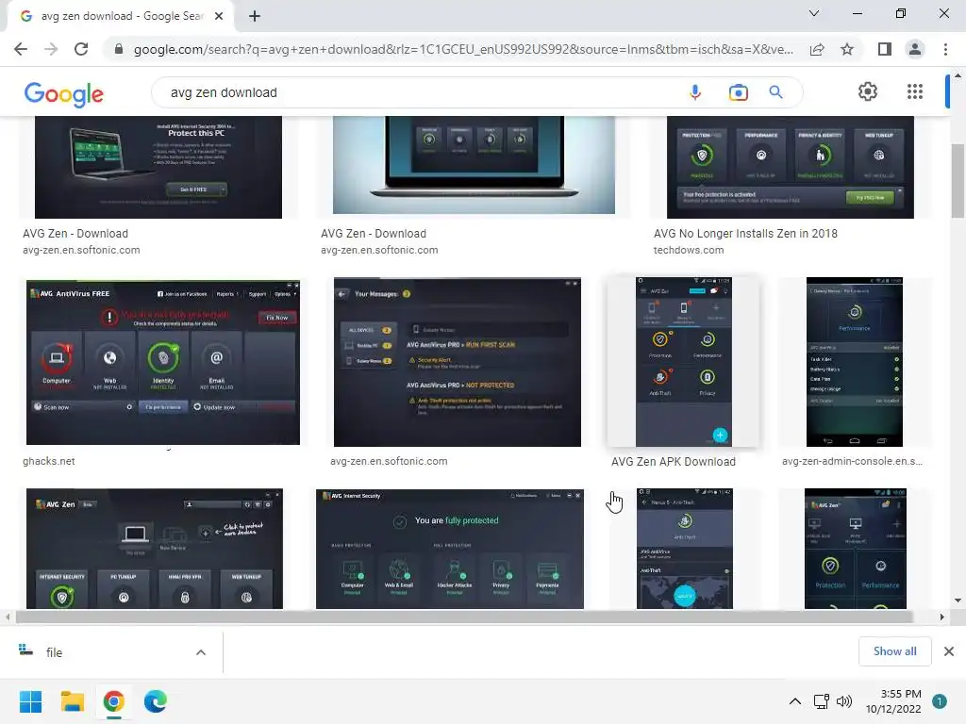The width and height of the screenshot is (966, 724).
Task: Close the avg zen download tab
Action: (x=219, y=16)
